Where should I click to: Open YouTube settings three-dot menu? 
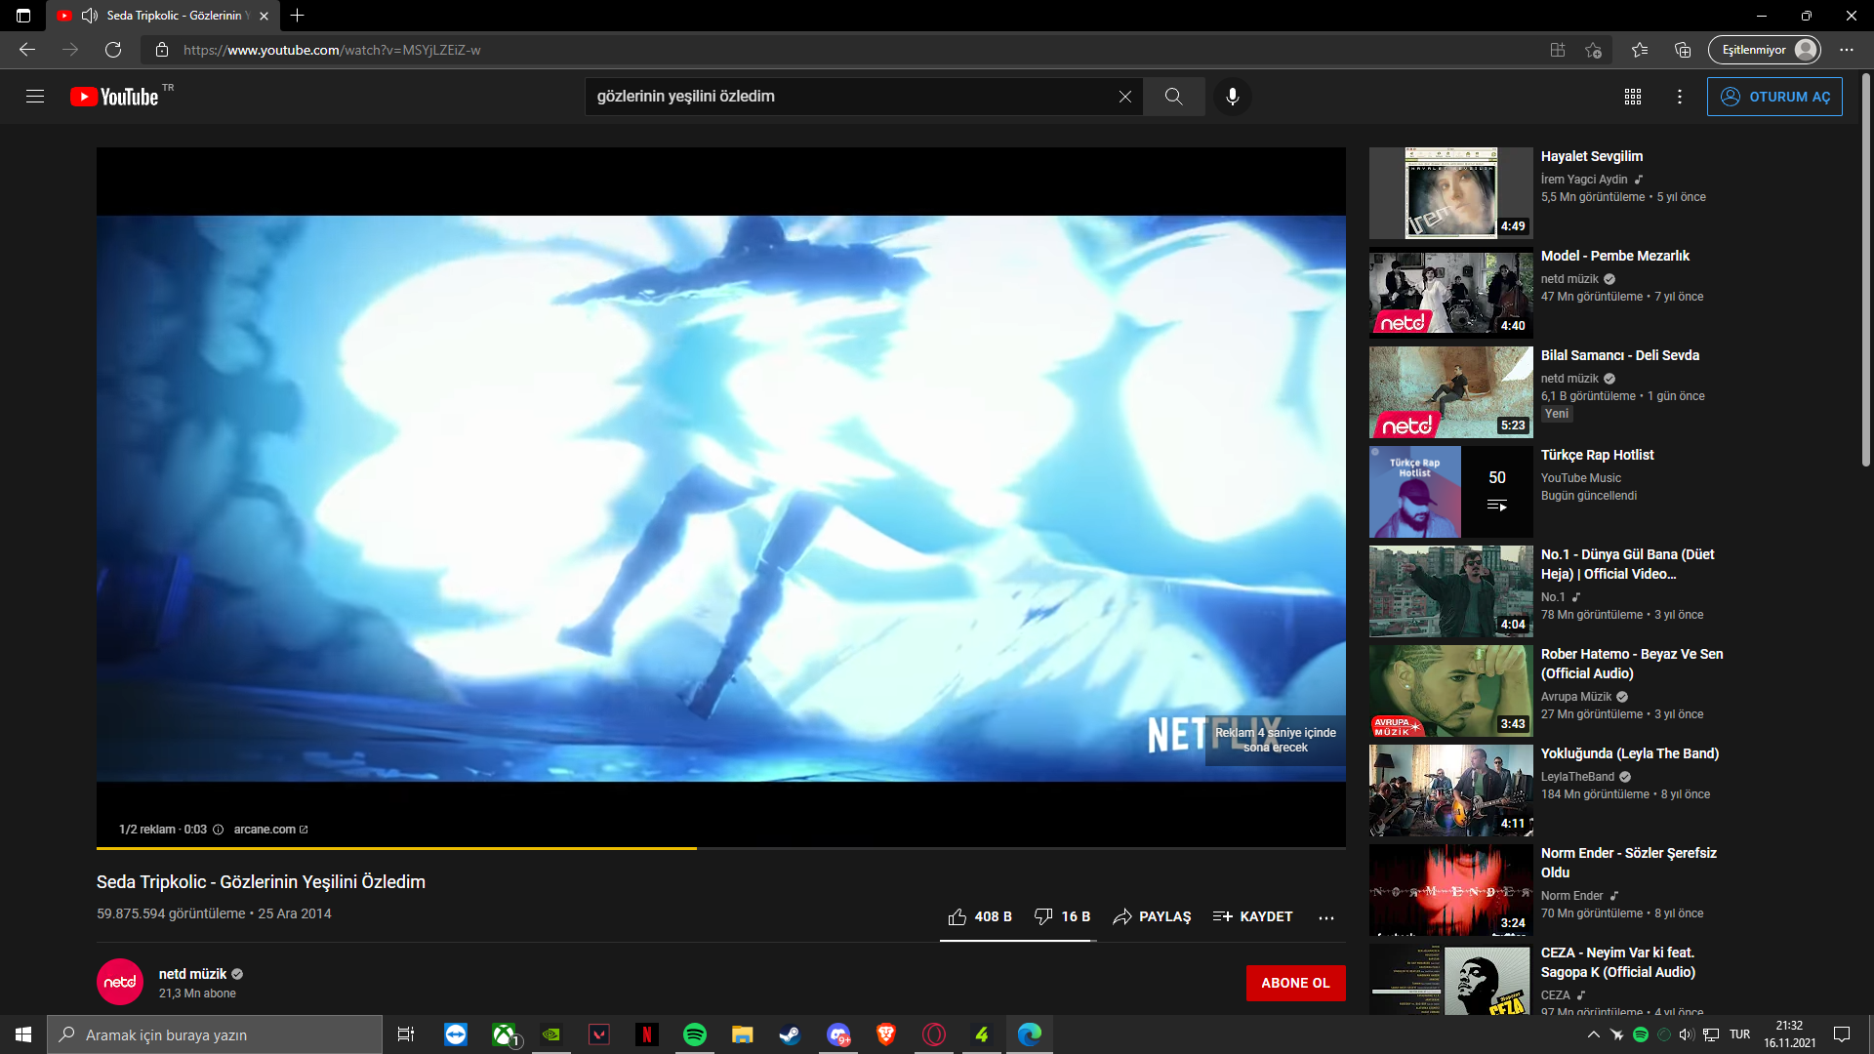coord(1679,97)
